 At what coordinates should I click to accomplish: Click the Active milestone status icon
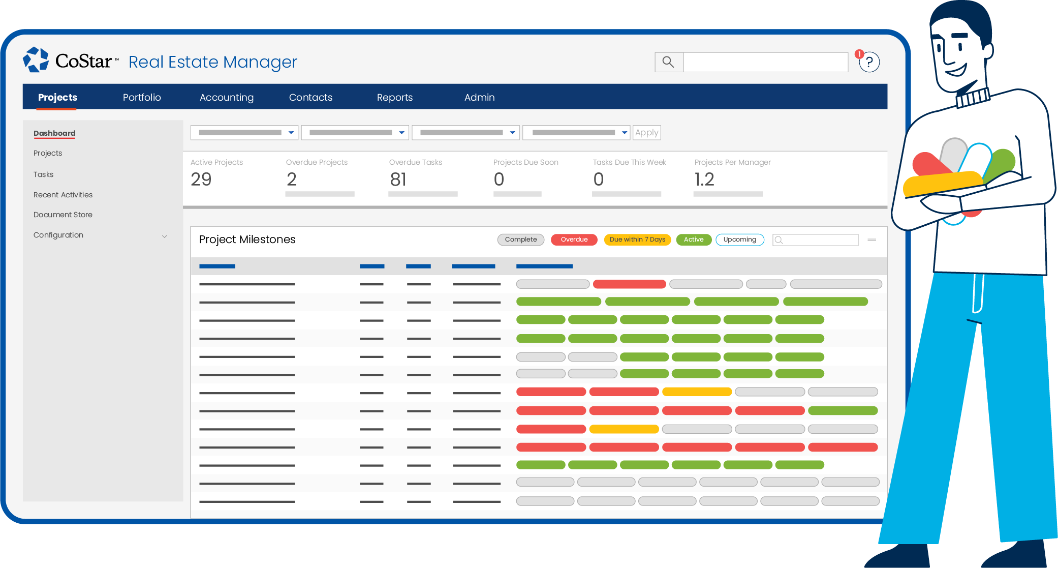[696, 240]
